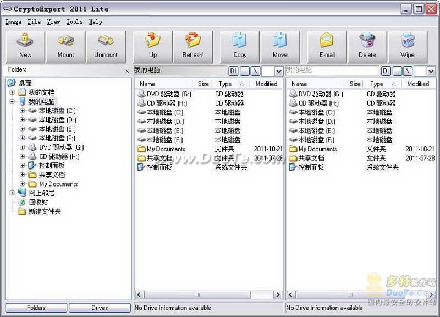
Task: Click the Move toolbar button
Action: click(280, 47)
